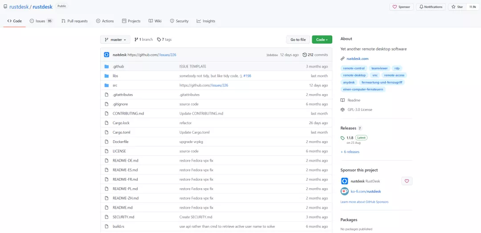Viewport: 481px width, 233px height.
Task: Click the release tag icon near 1.1.8
Action: click(342, 138)
